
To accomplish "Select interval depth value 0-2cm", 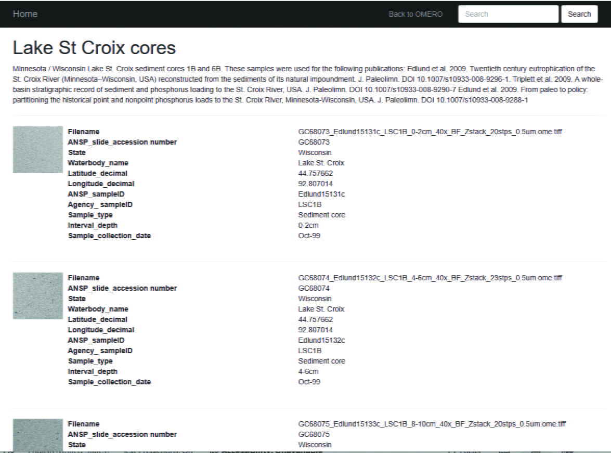I will (x=308, y=225).
